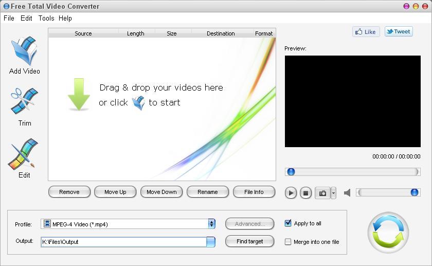Open the Edit menu
This screenshot has width=432, height=266.
pos(26,18)
